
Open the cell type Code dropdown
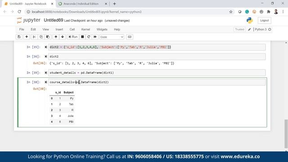click(112, 37)
